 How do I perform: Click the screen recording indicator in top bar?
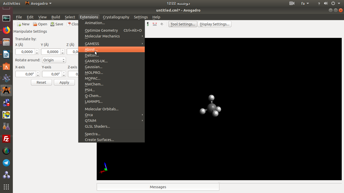292,3
